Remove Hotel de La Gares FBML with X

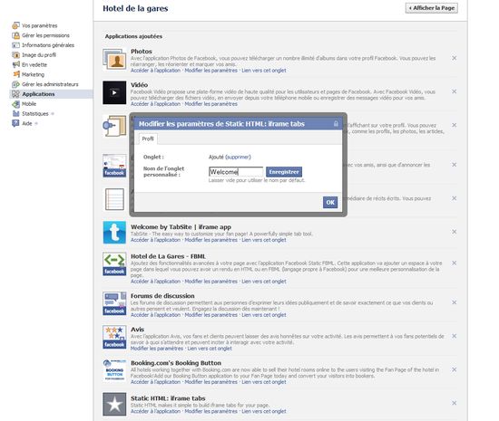click(455, 263)
